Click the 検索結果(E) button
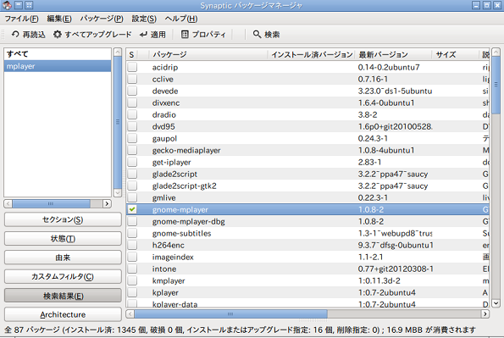504x338 pixels. 63,296
